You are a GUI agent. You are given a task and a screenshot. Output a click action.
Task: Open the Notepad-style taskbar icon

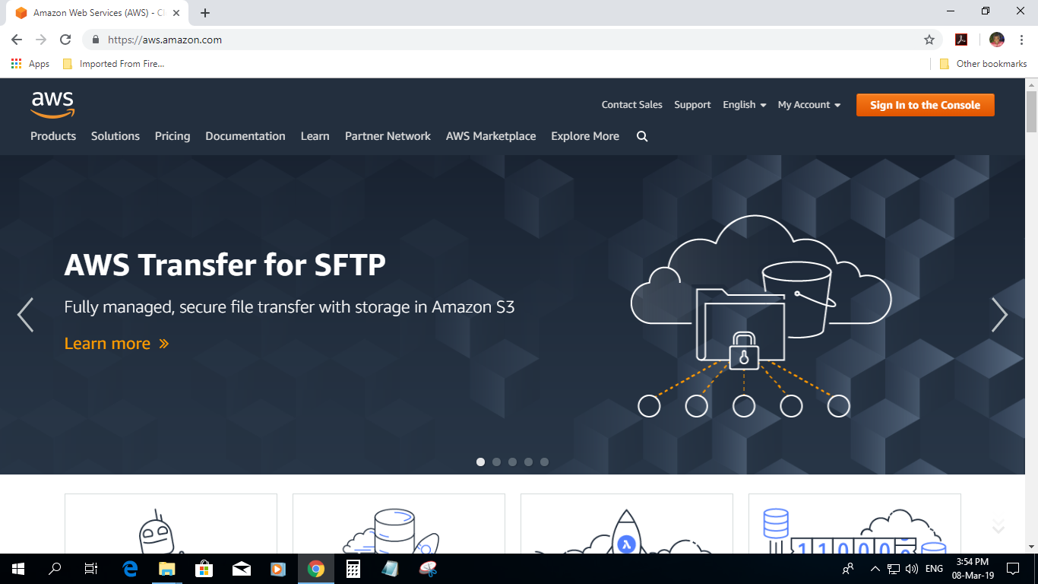click(x=390, y=568)
